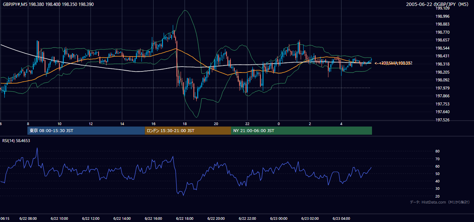Click the RSI 20 level label
The image size is (474, 222).
pyautogui.click(x=437, y=196)
